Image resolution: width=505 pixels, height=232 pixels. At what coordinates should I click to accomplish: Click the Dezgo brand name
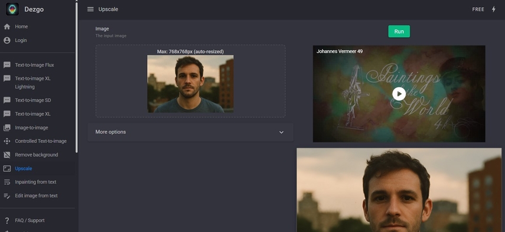click(34, 9)
